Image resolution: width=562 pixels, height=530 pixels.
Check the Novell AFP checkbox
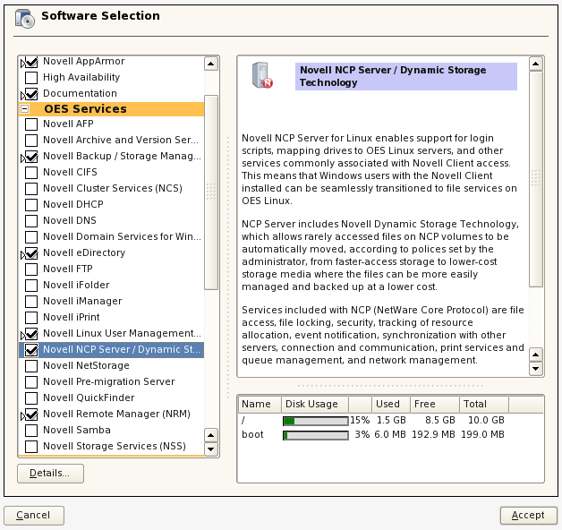(x=31, y=124)
